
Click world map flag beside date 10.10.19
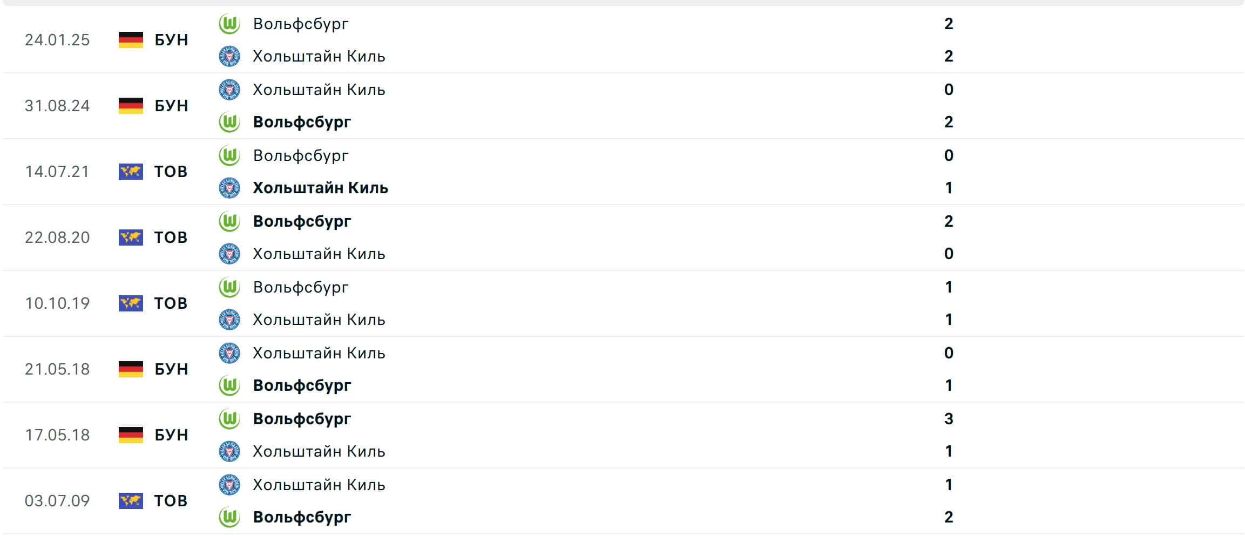(x=131, y=303)
